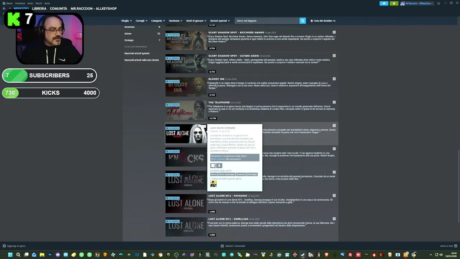460x259 pixels.
Task: Expand the Sfoglia dropdown
Action: pos(126,21)
